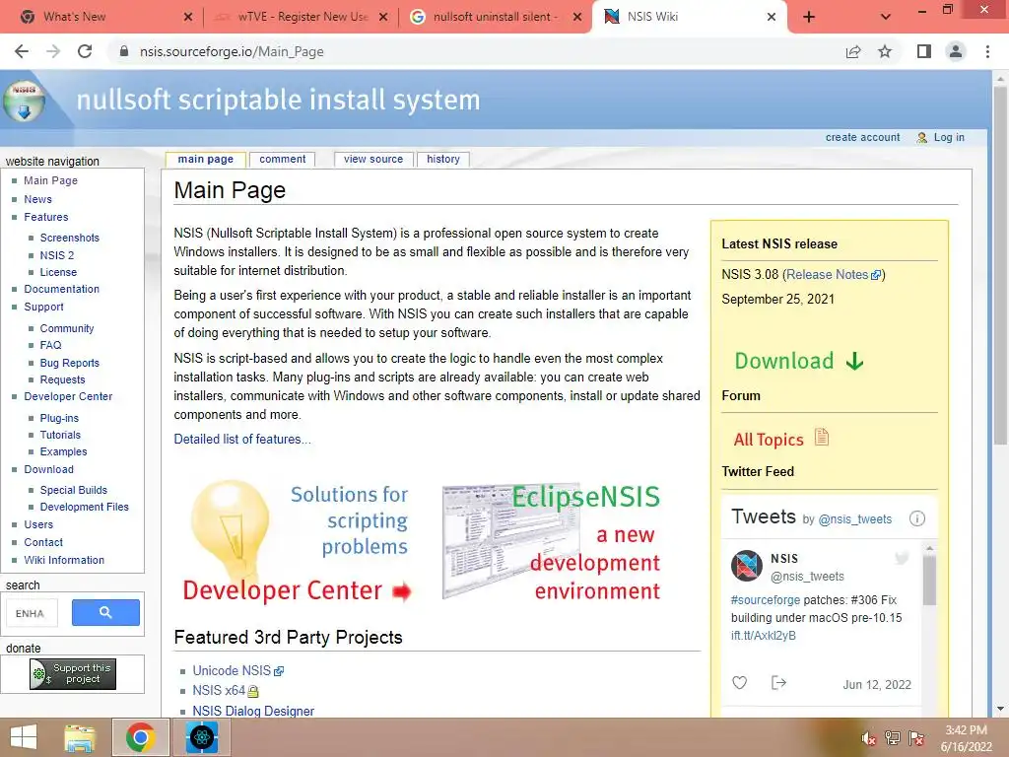Click the browser back arrow
Viewport: 1009px width, 757px height.
click(x=22, y=51)
